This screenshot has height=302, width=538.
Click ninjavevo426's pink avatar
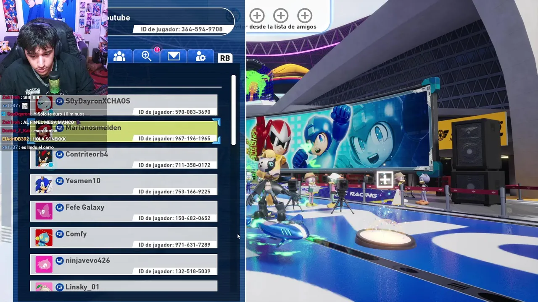[x=44, y=265]
